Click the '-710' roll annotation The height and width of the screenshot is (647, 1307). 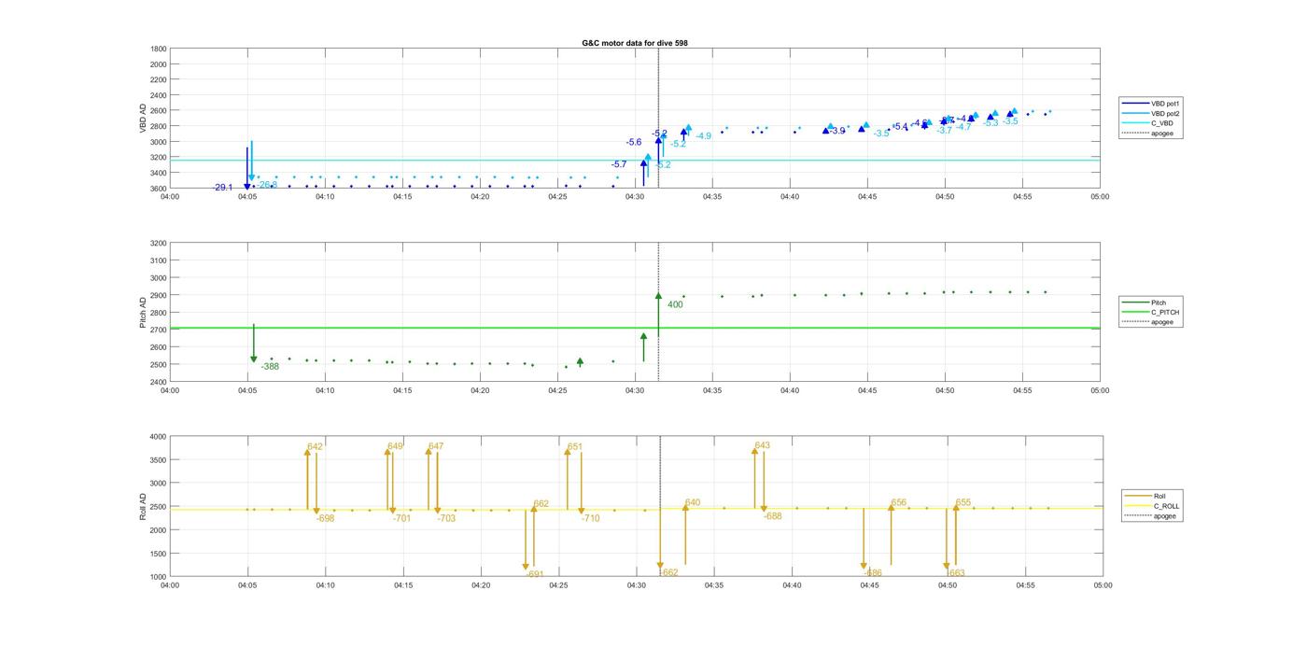coord(590,518)
